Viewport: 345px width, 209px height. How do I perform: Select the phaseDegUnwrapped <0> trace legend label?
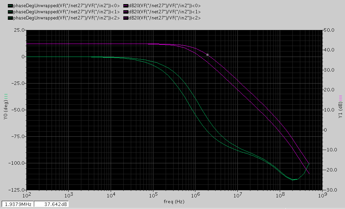67,6
